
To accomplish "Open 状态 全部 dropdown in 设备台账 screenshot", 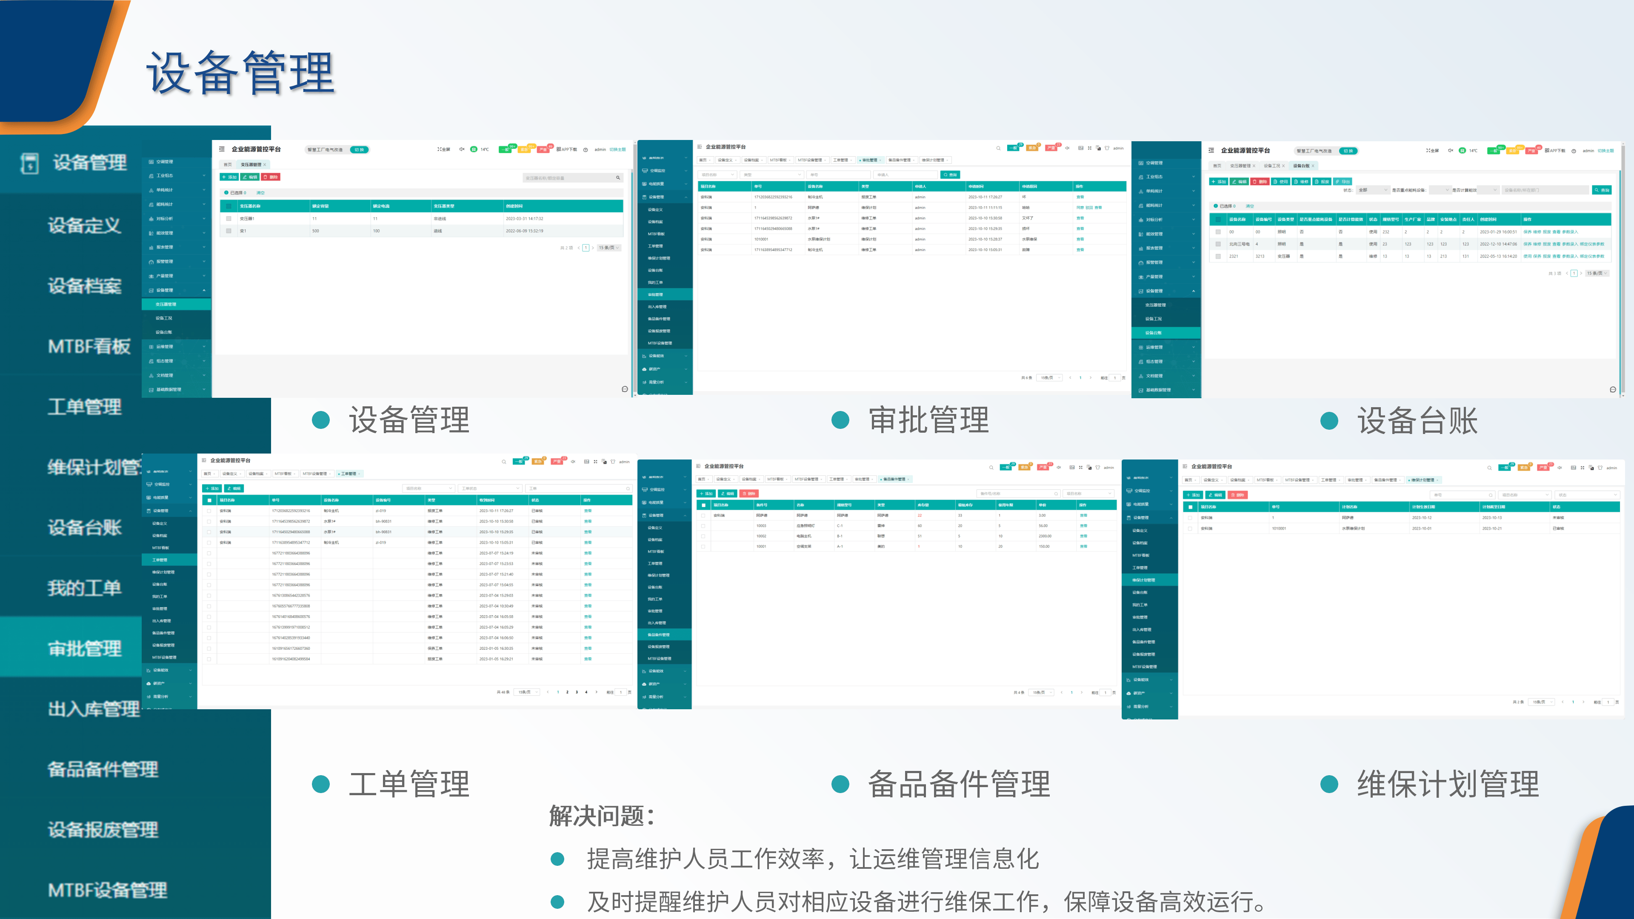I will pos(1373,190).
